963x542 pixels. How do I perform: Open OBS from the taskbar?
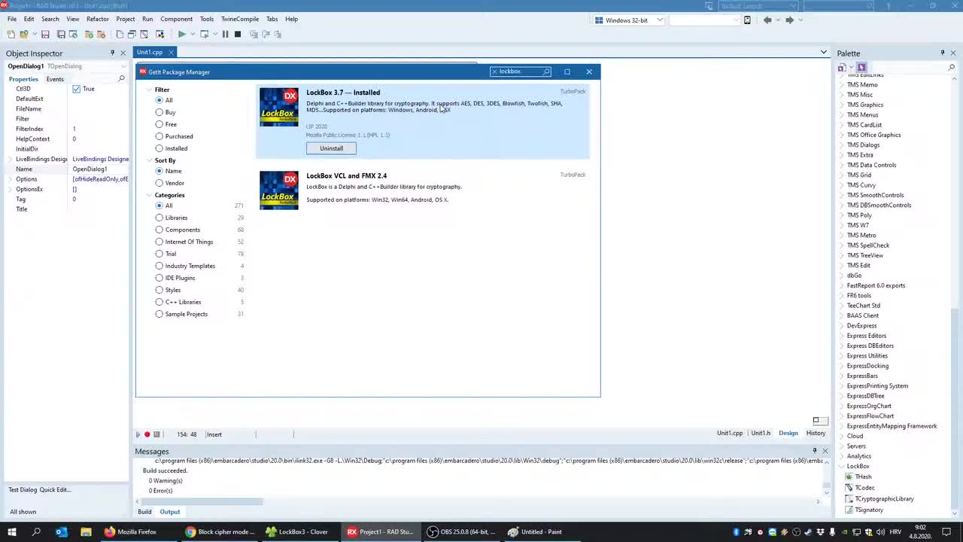462,531
